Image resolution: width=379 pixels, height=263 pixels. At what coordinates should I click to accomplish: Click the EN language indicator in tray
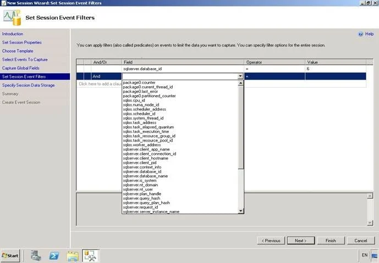coord(365,255)
